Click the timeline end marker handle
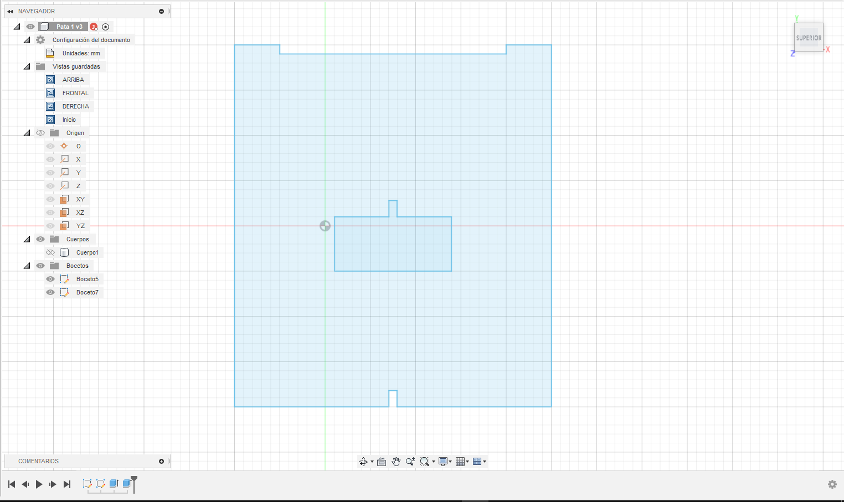 coord(134,479)
